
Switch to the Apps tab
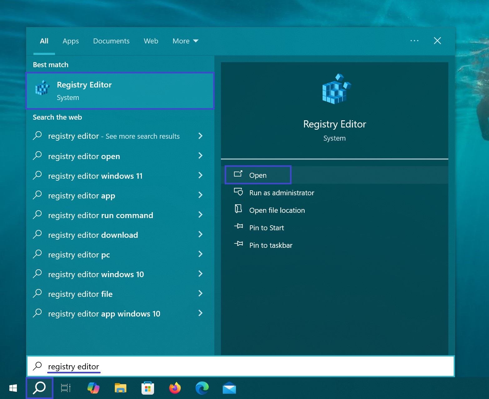(71, 41)
